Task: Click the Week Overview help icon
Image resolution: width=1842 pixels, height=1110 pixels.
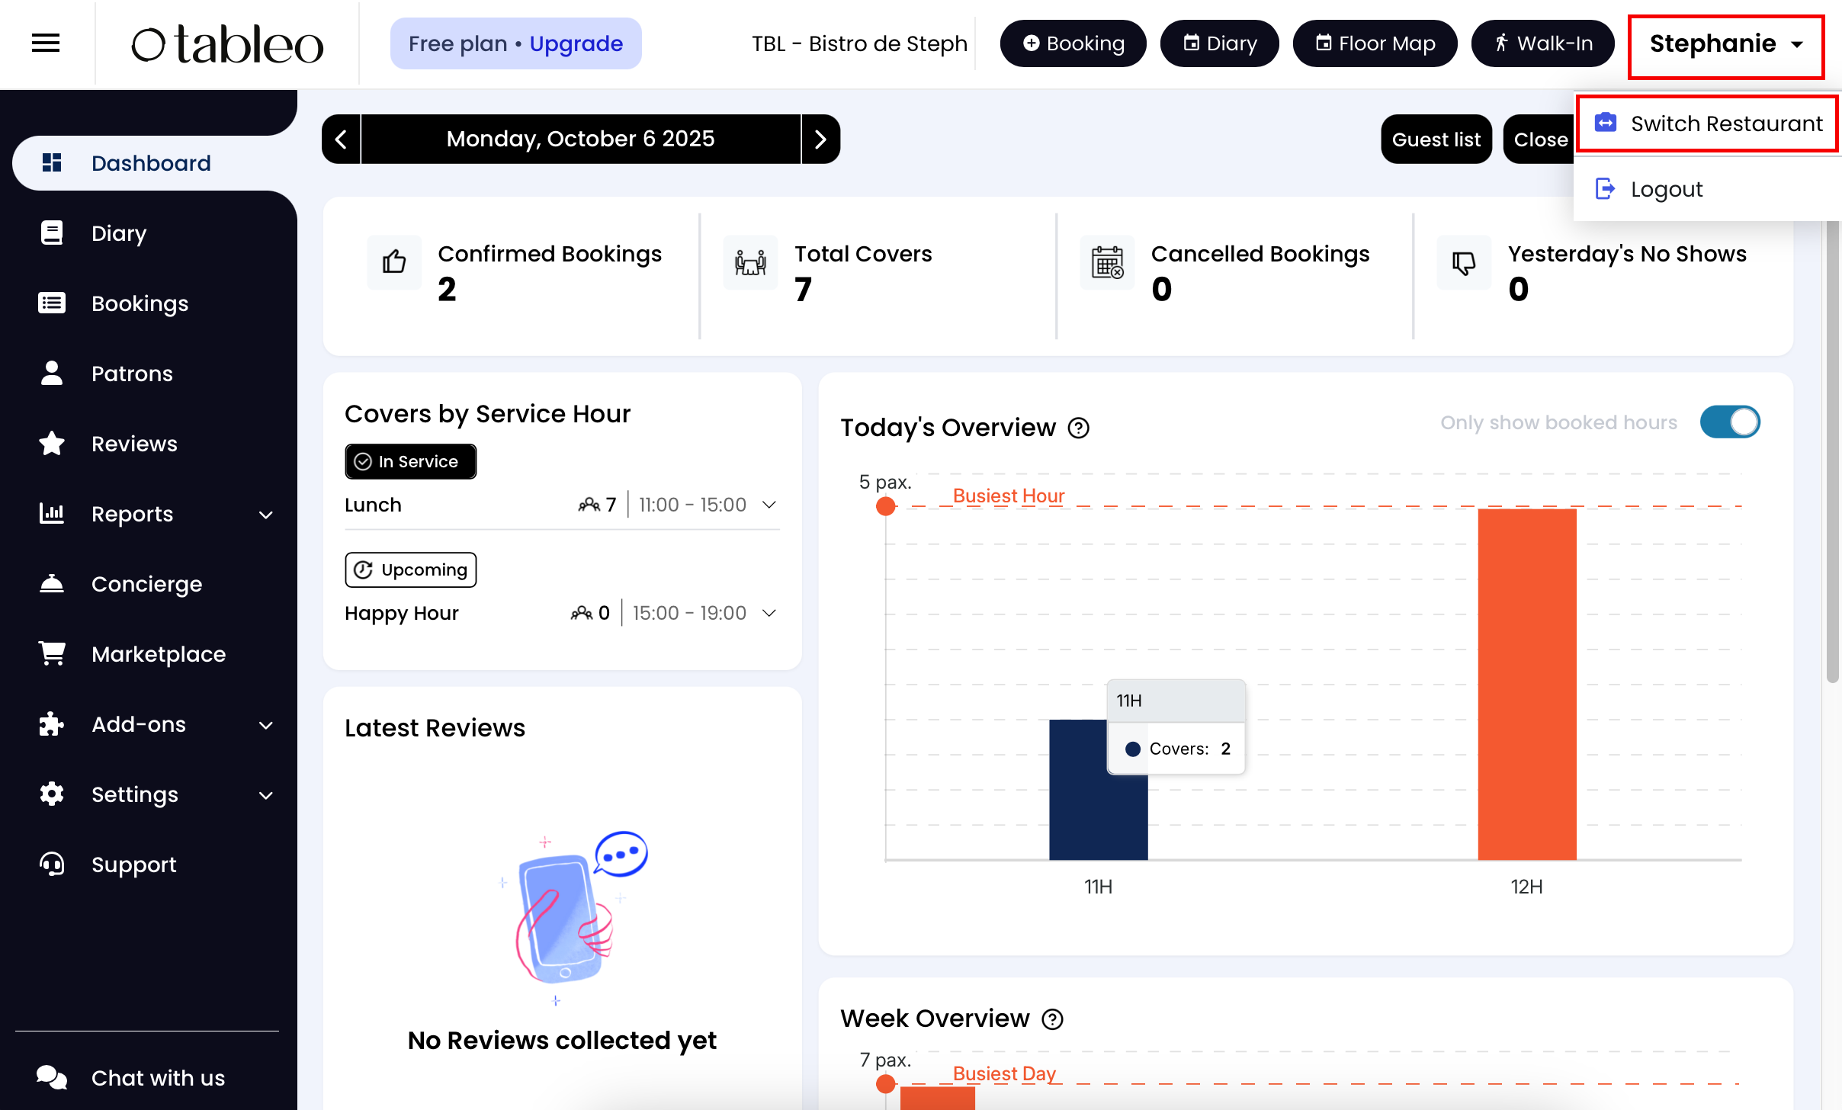Action: [1053, 1019]
